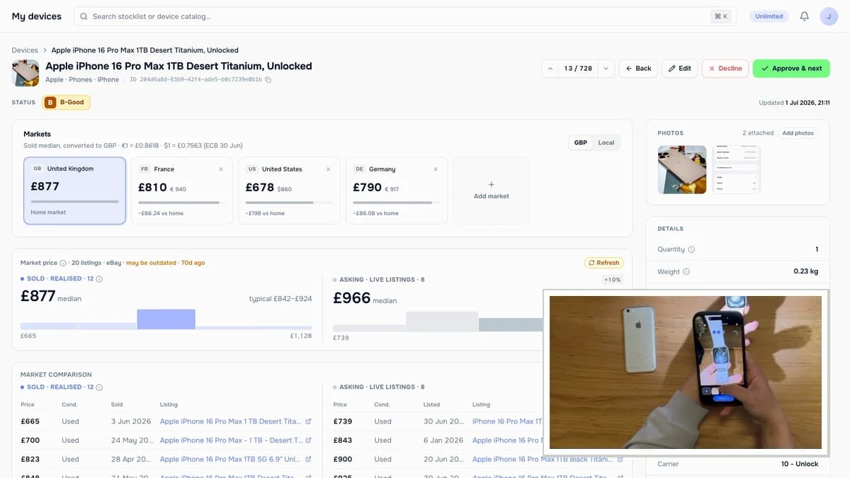Select the United Kingdom home market card
This screenshot has height=478, width=850.
74,190
